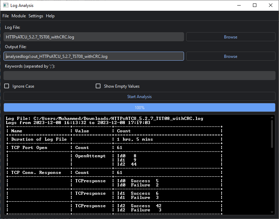279x219 pixels.
Task: Click the 100% progress bar
Action: pos(139,107)
